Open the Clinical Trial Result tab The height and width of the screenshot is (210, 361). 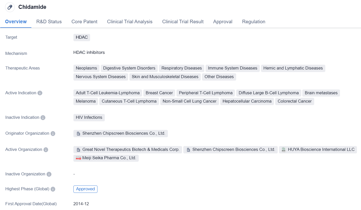tap(183, 22)
